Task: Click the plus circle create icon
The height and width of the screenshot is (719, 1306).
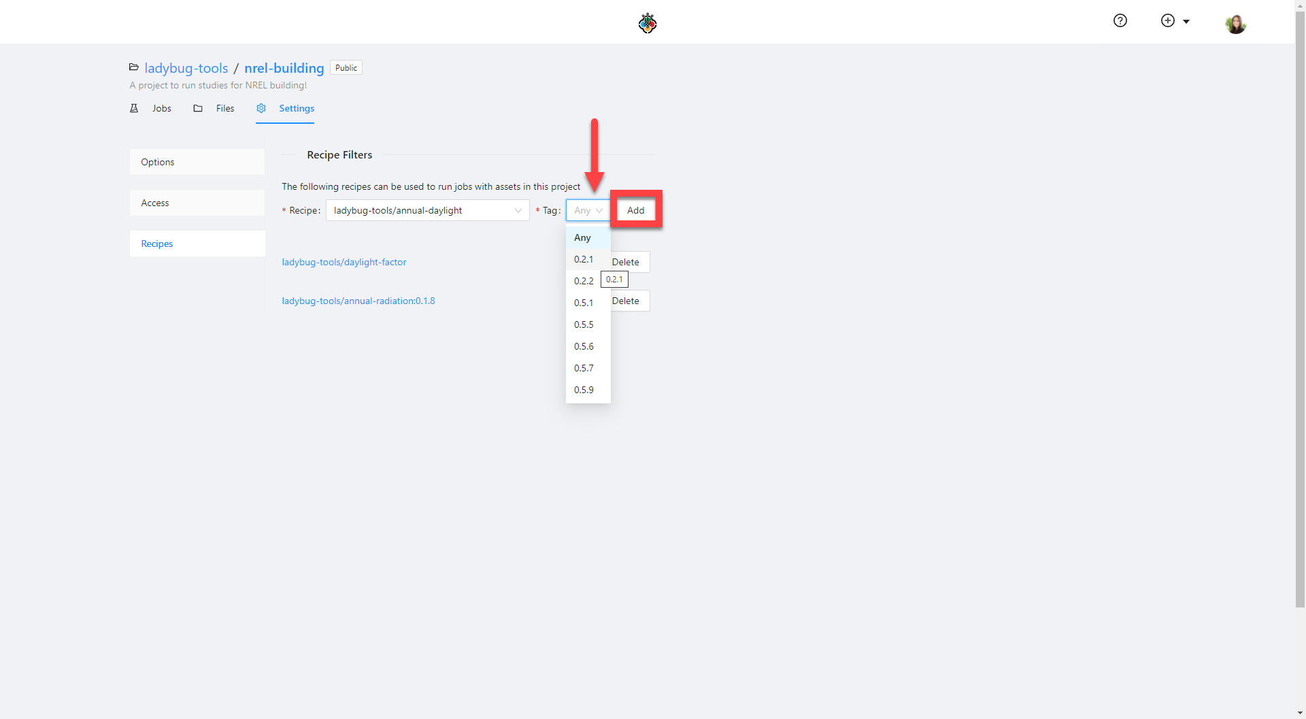Action: coord(1168,21)
